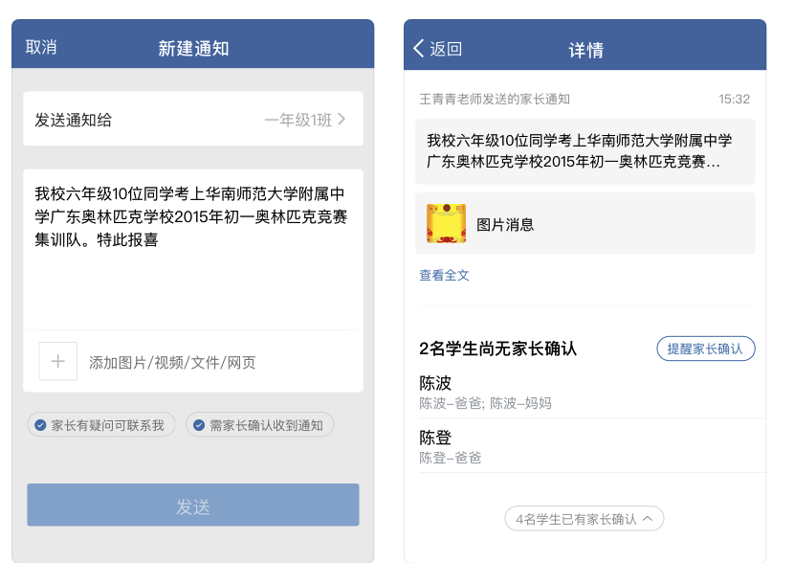Click the 详情 title
794x563 pixels.
(x=585, y=50)
